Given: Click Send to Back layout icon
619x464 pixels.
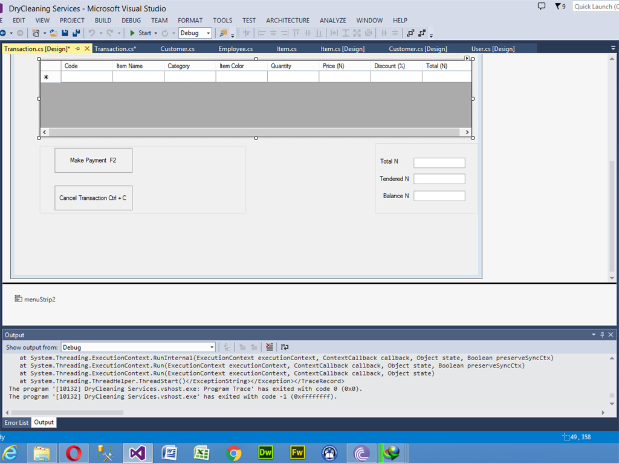Looking at the screenshot, I should [x=422, y=33].
